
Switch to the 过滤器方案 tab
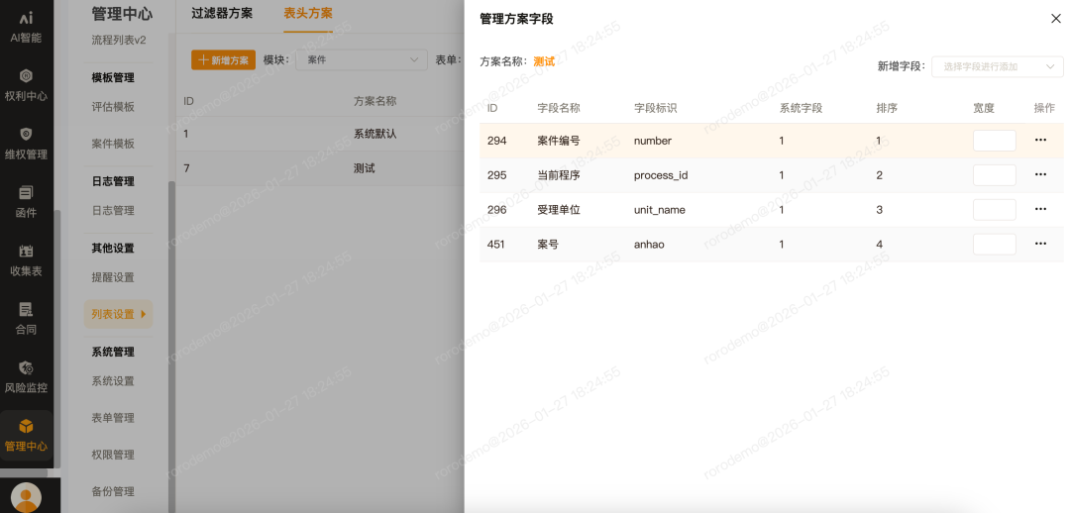click(x=222, y=14)
